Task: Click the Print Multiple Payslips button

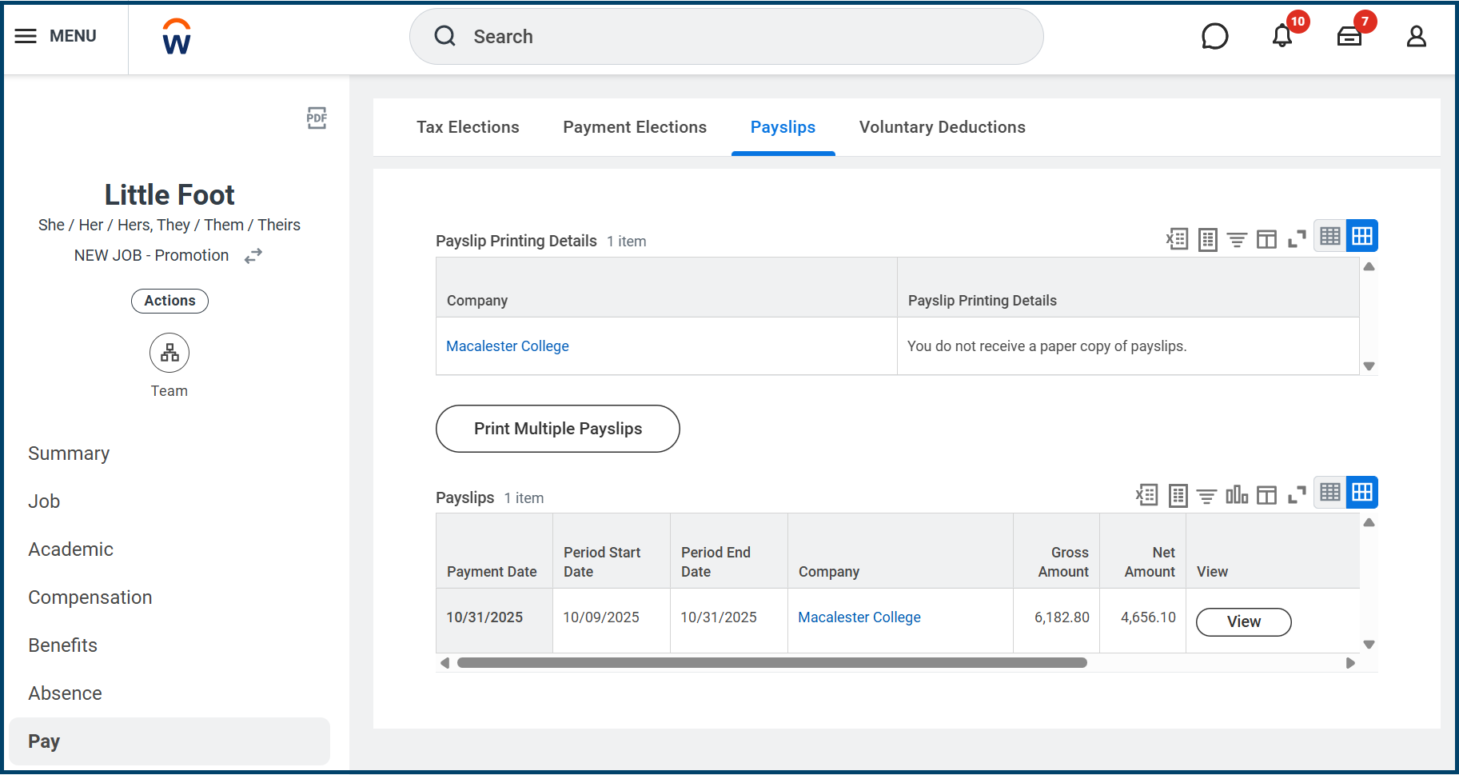Action: pyautogui.click(x=557, y=429)
